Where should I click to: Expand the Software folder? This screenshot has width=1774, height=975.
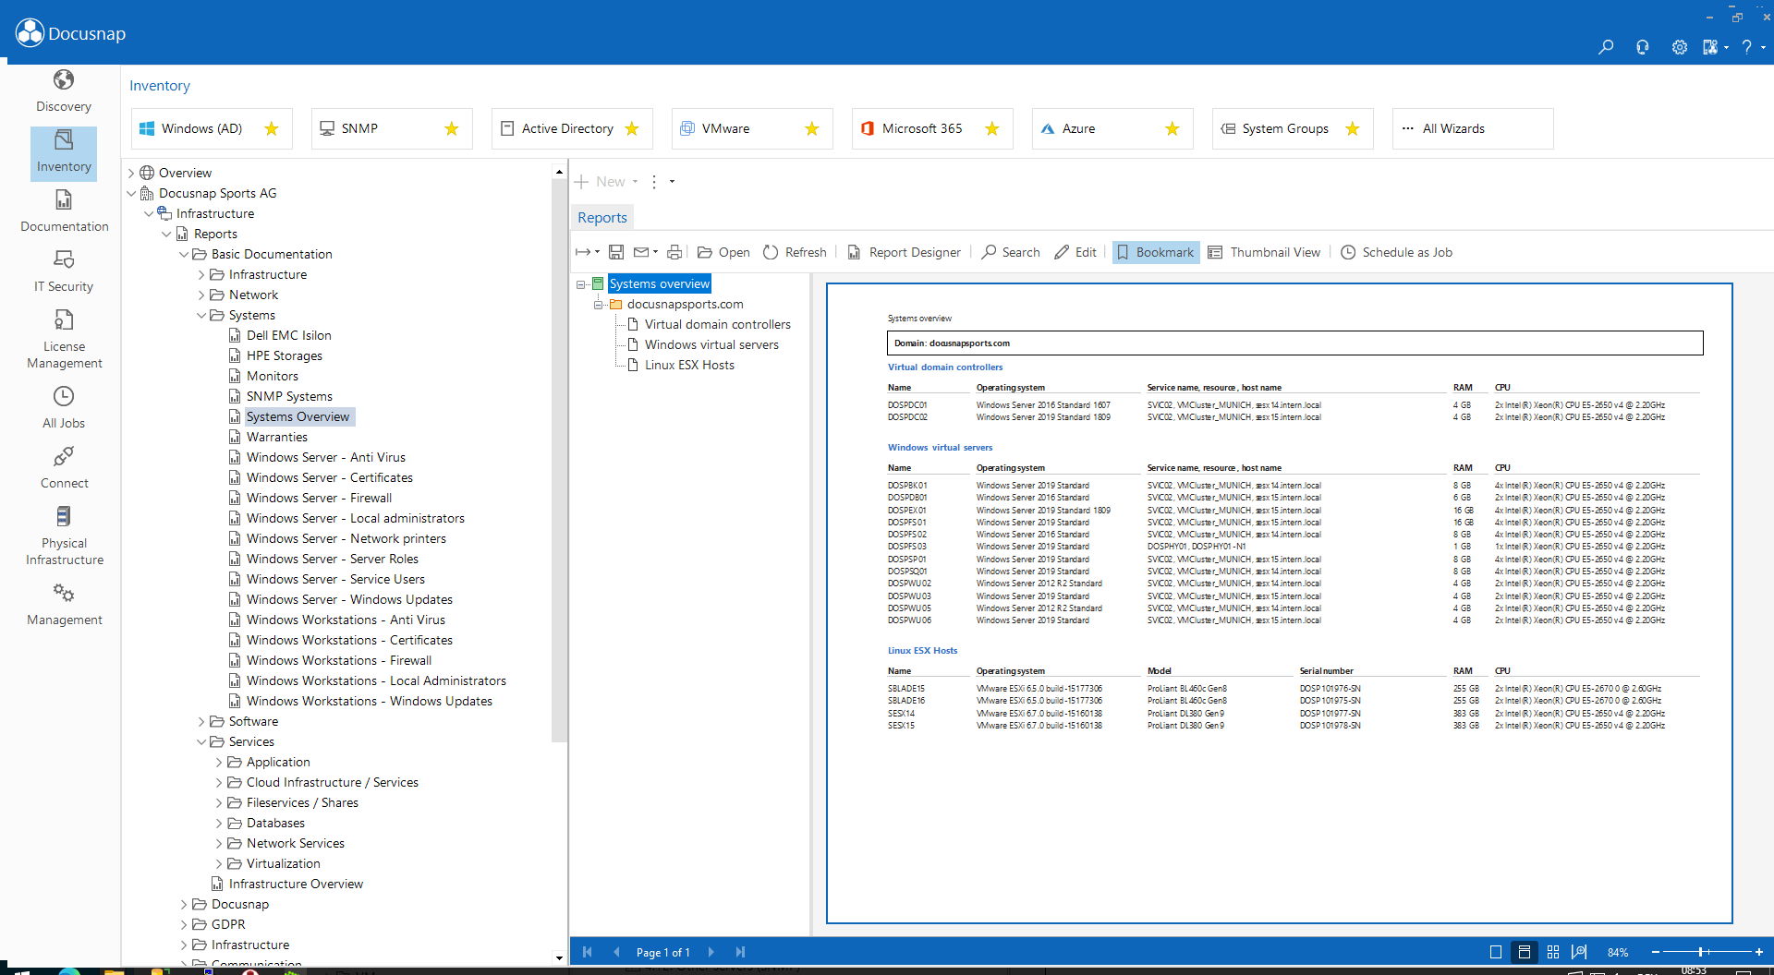point(201,721)
